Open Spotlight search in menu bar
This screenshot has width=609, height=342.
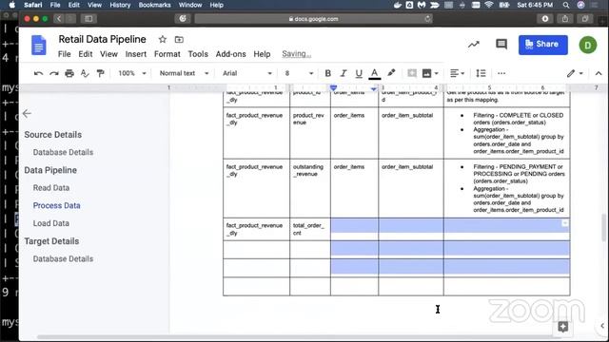(x=566, y=5)
